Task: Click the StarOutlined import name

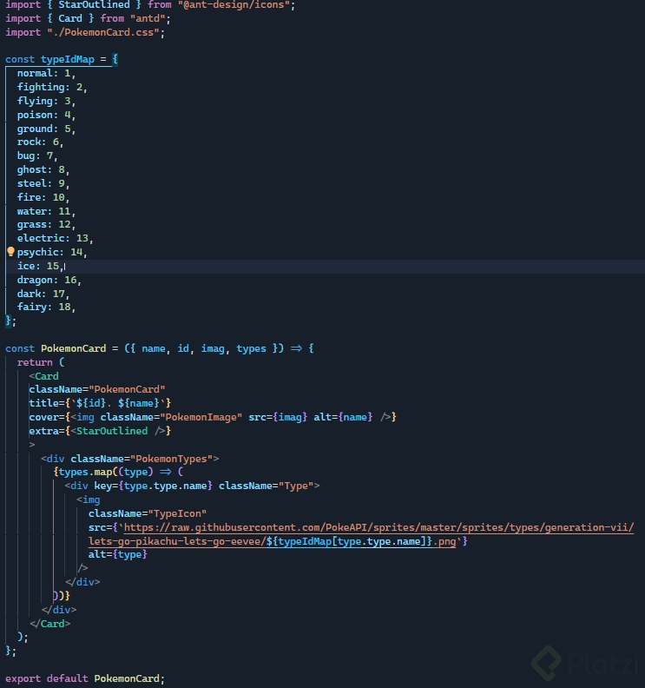Action: point(94,5)
